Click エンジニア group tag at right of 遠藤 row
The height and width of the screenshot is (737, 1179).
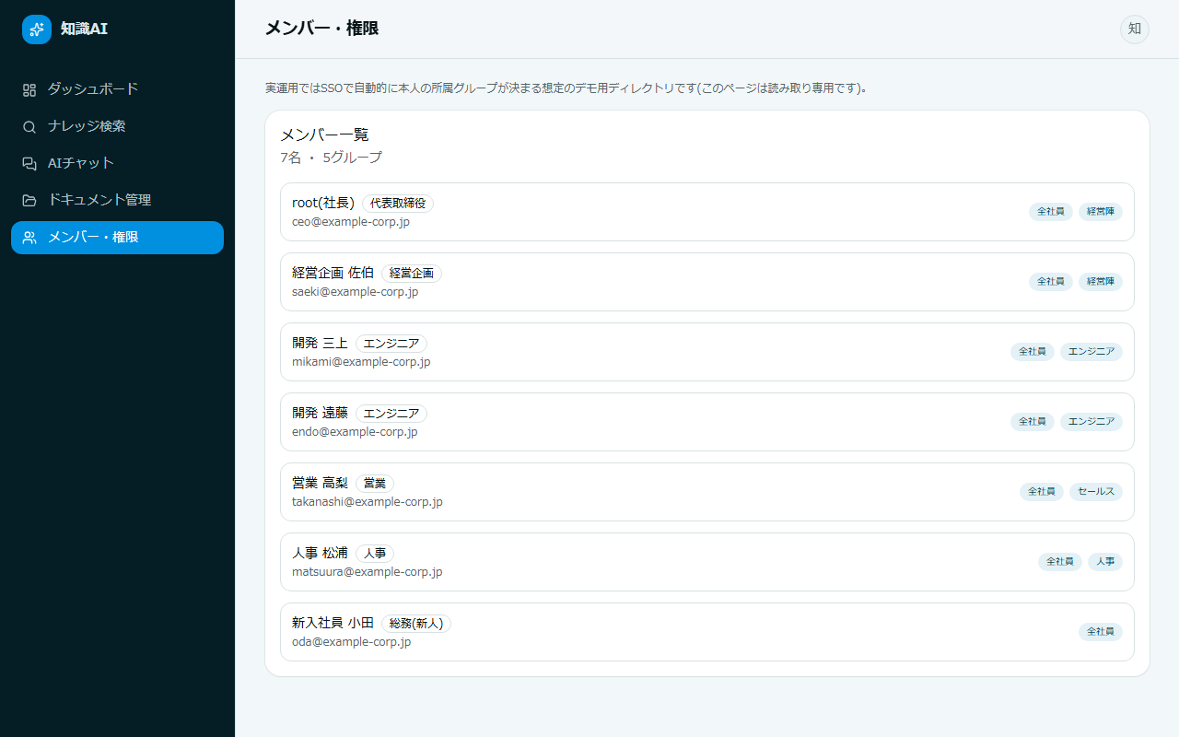click(1091, 422)
